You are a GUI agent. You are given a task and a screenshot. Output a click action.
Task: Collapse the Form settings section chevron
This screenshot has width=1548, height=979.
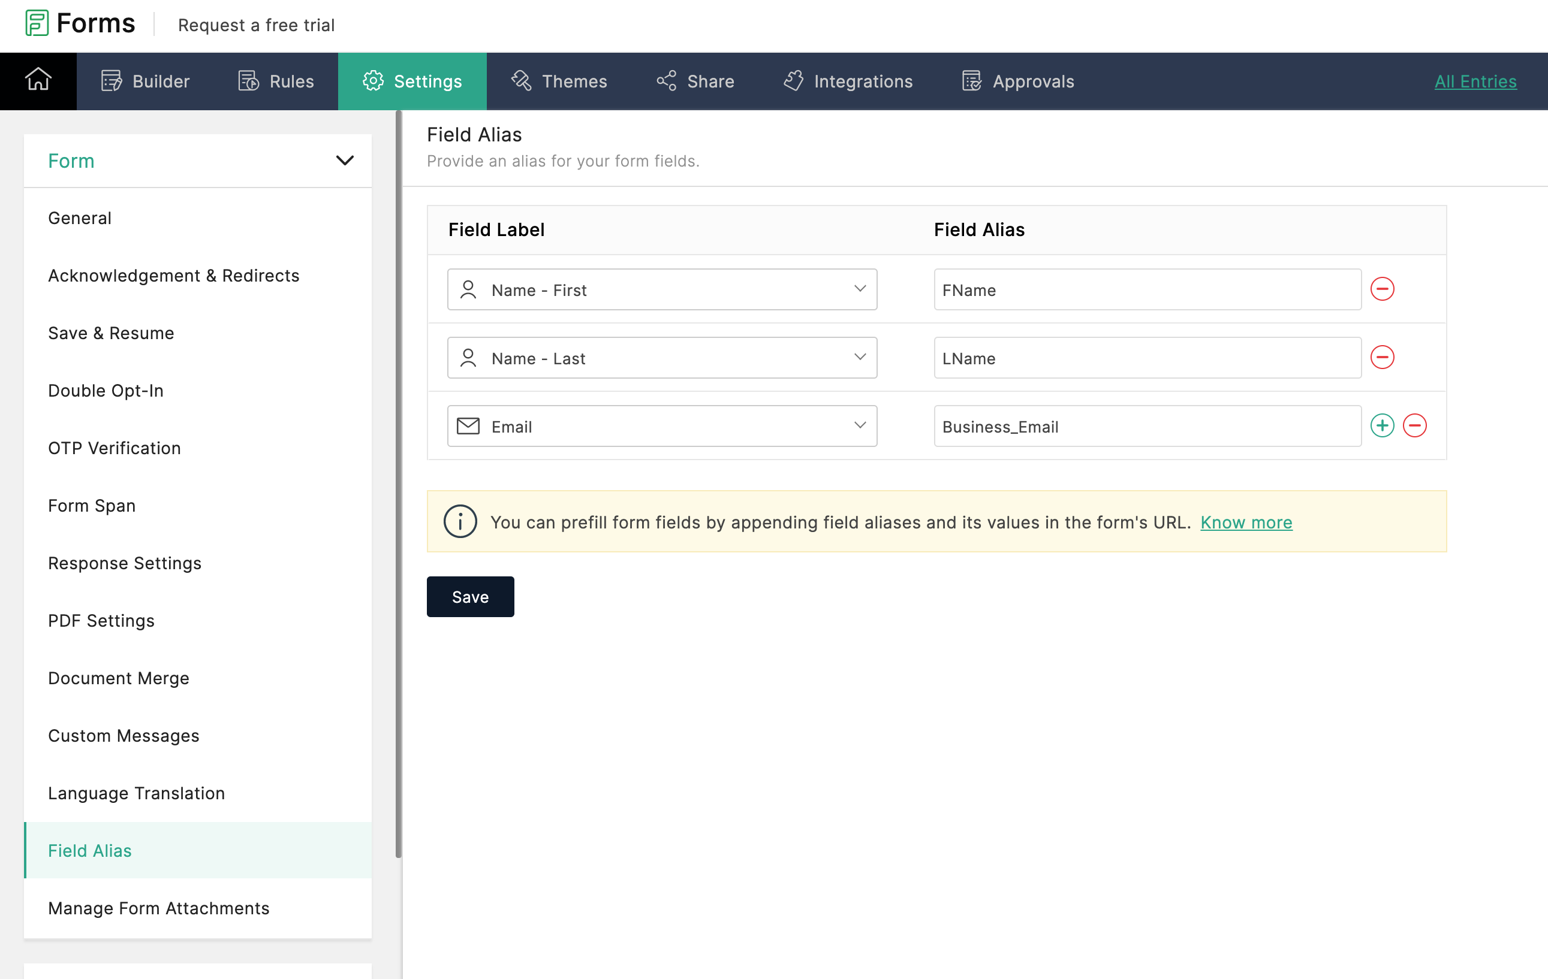point(345,161)
